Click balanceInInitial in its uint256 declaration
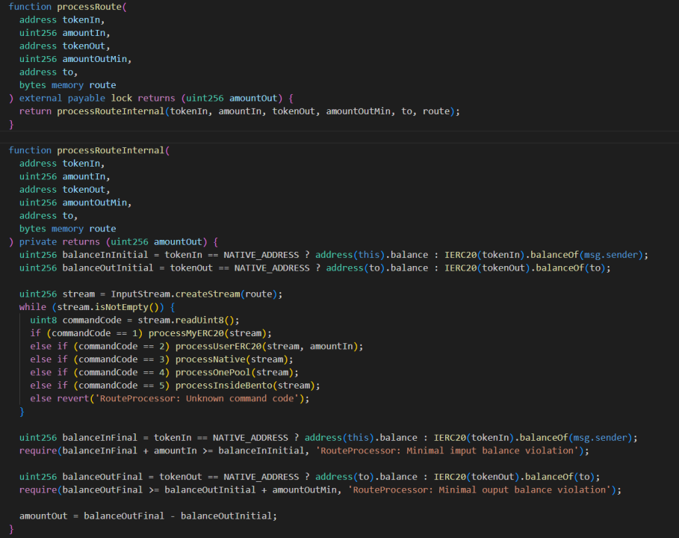This screenshot has height=538, width=679. coord(105,255)
